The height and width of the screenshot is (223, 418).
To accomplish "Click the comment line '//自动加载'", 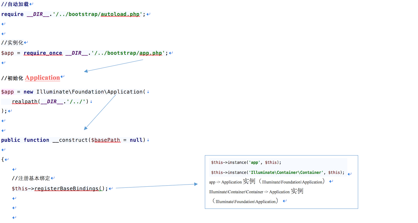I will (15, 4).
